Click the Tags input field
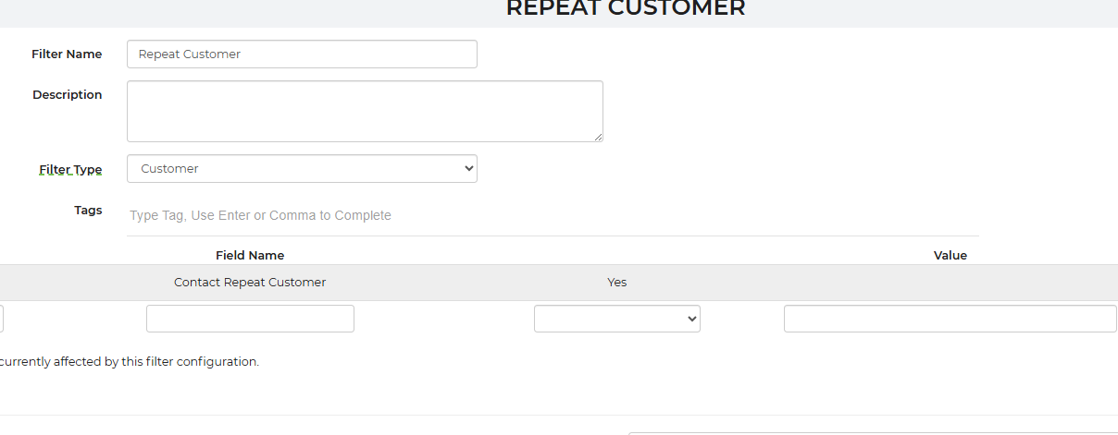 552,215
